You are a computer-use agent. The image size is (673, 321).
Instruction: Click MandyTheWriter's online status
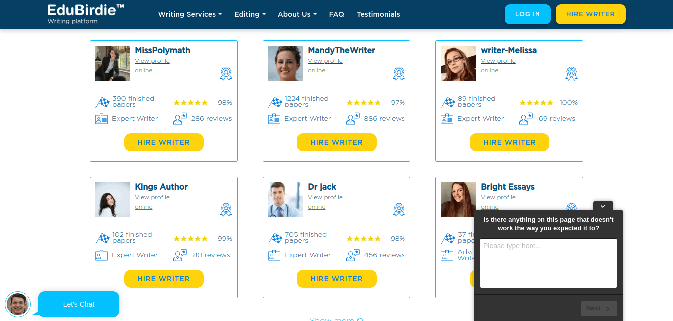[317, 70]
